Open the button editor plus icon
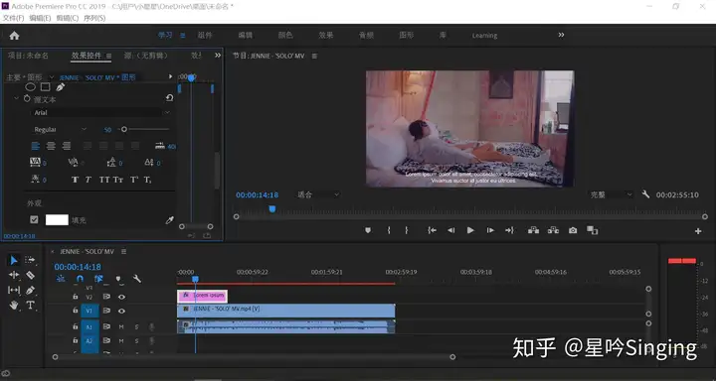 698,231
